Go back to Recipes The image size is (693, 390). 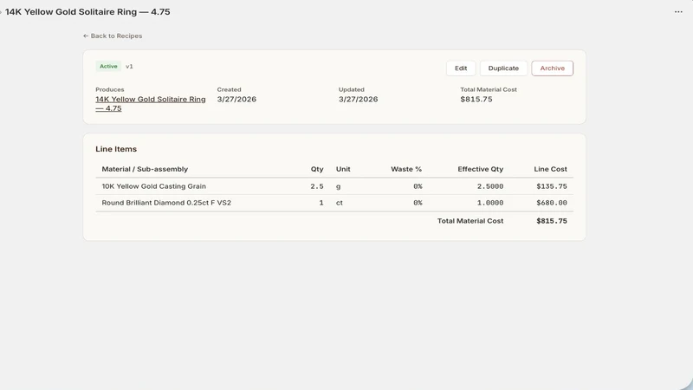pos(113,36)
